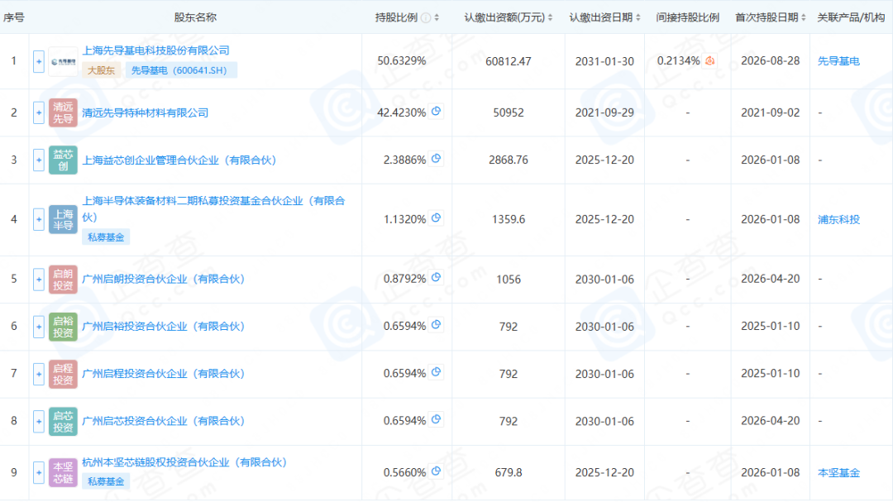Open share history icon for 广州启裕投资 row
This screenshot has width=893, height=502.
437,325
